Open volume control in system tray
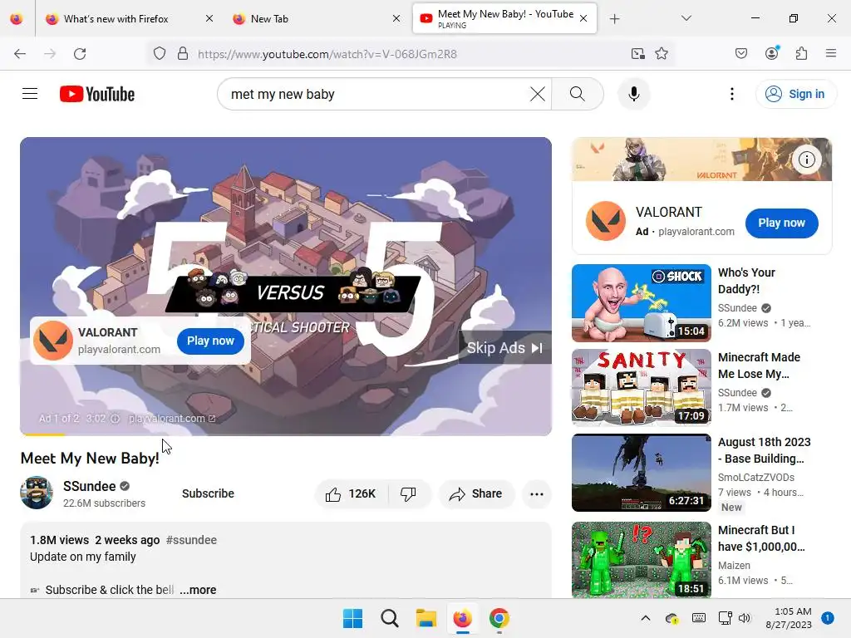851x638 pixels. 745,618
